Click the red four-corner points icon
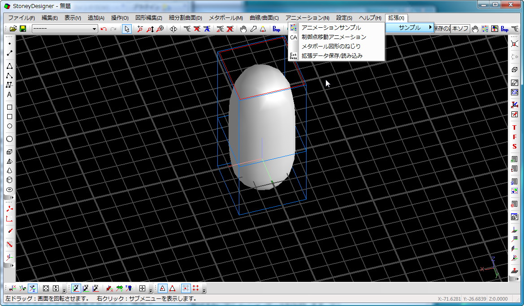The height and width of the screenshot is (306, 524). pos(195,288)
